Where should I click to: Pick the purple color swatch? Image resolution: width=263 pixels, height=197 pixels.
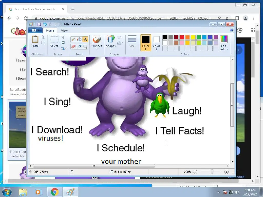(x=216, y=37)
